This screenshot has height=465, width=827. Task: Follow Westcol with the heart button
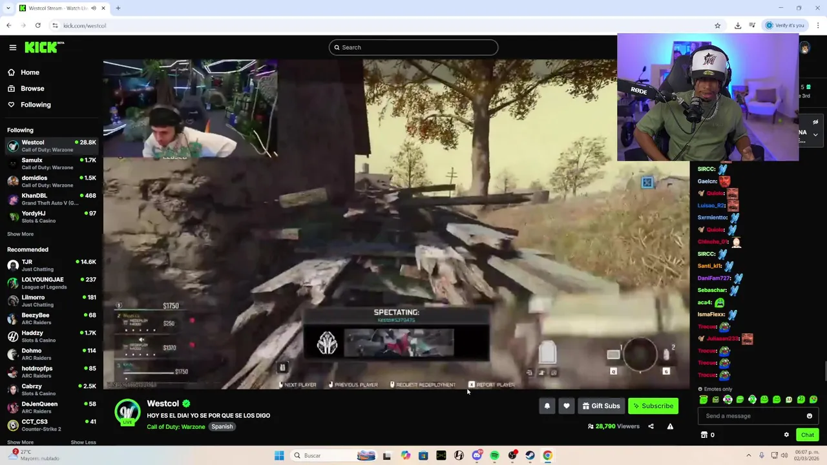pos(567,406)
